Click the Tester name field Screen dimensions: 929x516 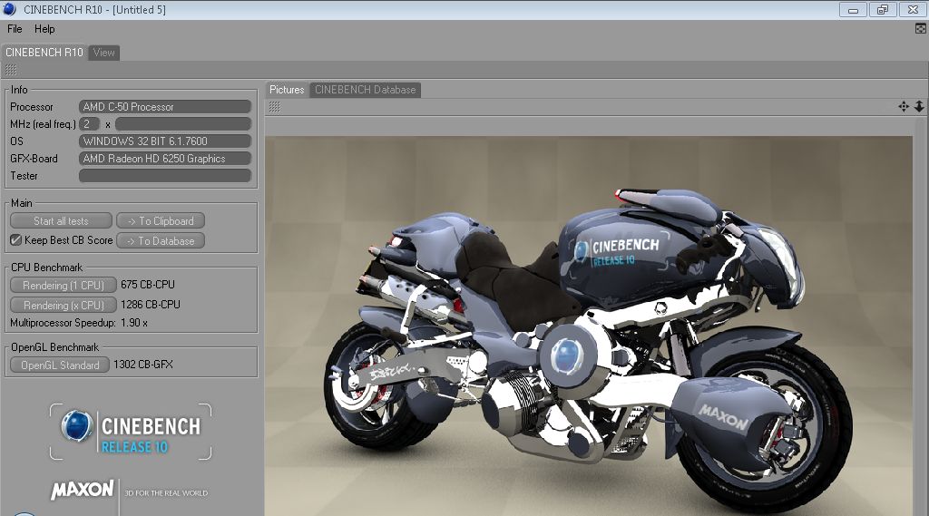(x=165, y=175)
